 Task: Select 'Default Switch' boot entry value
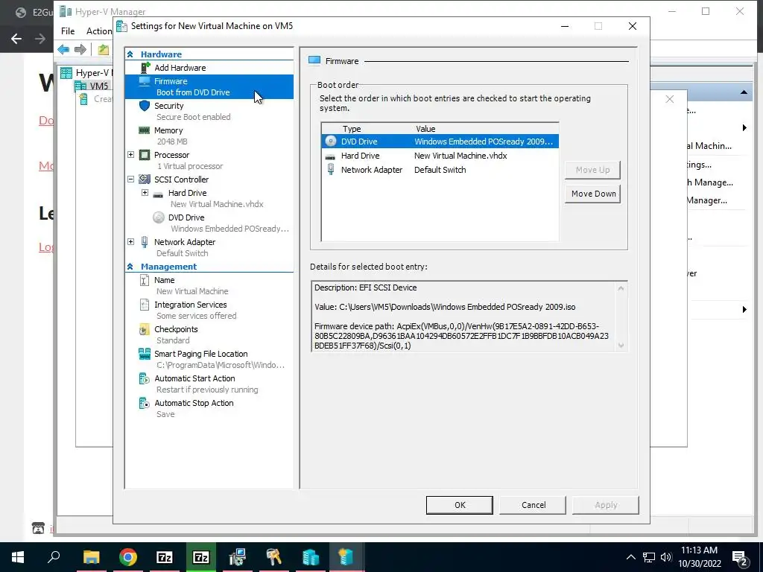(x=440, y=170)
